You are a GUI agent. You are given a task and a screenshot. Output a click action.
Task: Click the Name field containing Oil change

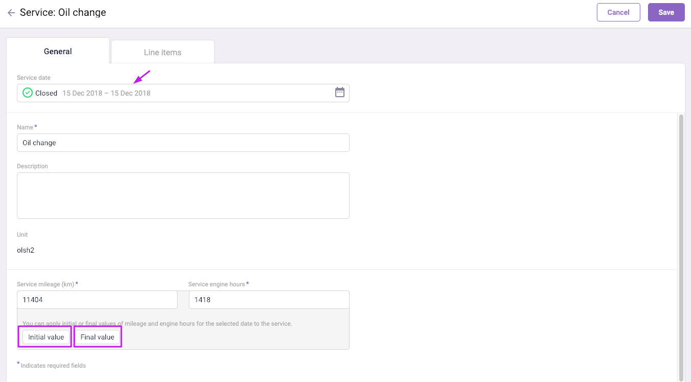point(183,143)
